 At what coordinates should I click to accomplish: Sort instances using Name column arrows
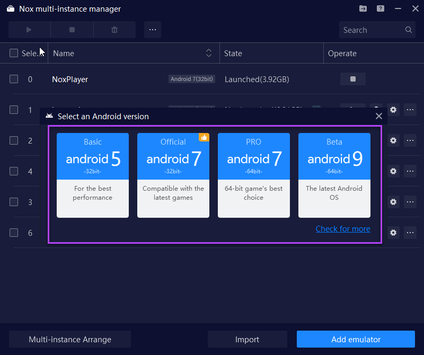click(x=209, y=53)
